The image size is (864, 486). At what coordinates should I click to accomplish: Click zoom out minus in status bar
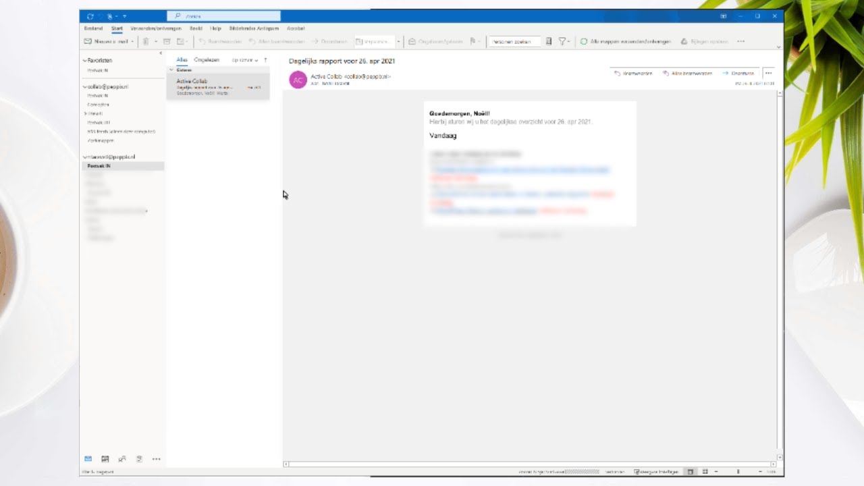click(x=716, y=472)
